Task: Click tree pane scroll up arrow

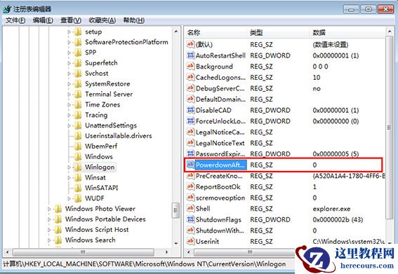Action: tap(176, 32)
